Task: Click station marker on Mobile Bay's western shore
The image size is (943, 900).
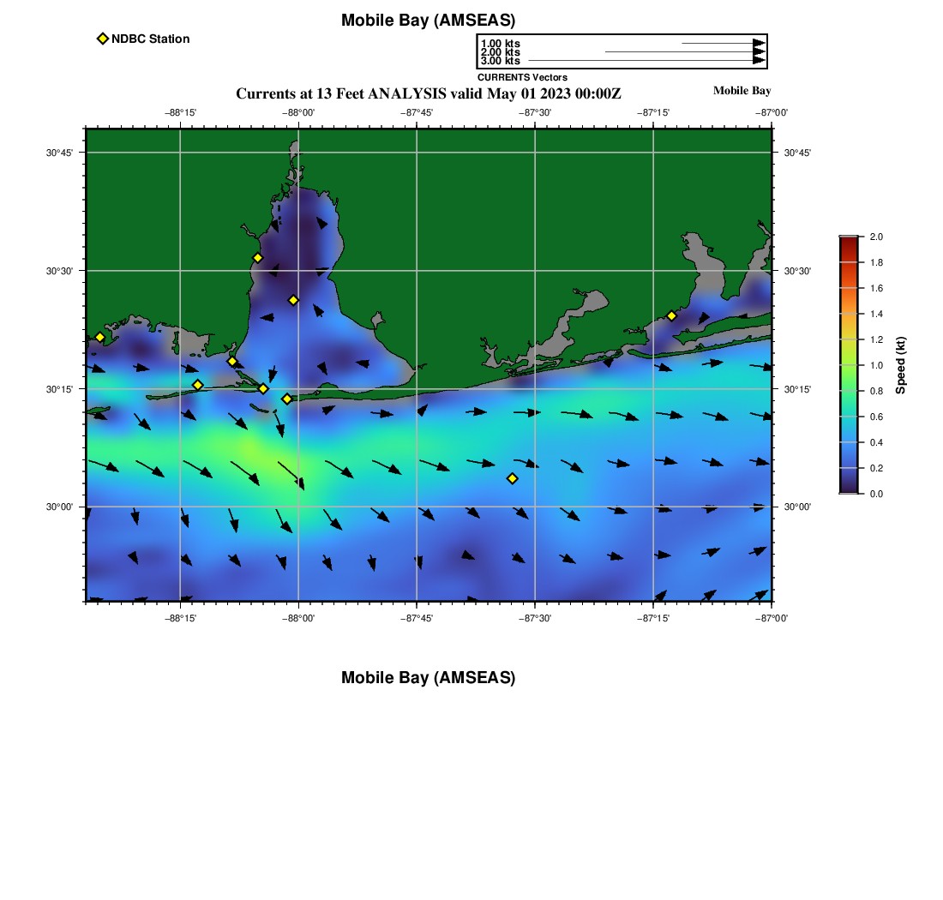Action: (257, 258)
